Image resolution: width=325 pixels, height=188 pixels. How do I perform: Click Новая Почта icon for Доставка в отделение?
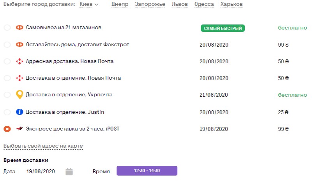click(x=19, y=78)
